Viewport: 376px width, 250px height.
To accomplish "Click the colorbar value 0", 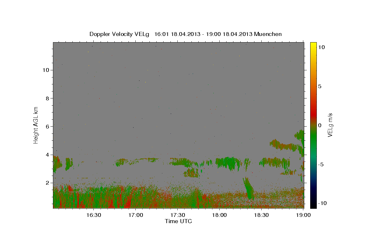I will (320, 125).
